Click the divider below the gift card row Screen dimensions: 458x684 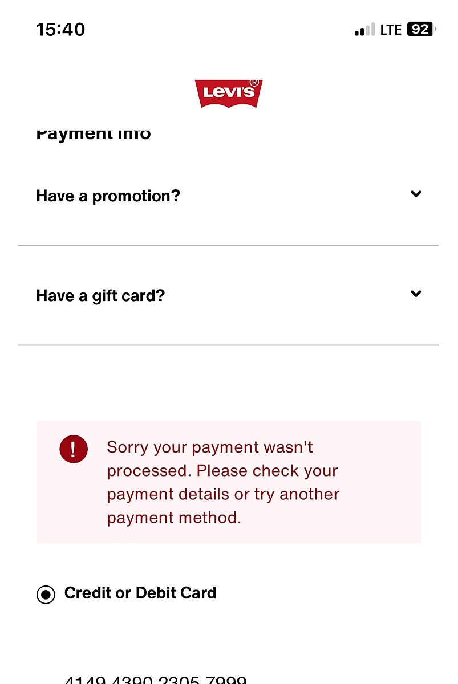tap(228, 345)
